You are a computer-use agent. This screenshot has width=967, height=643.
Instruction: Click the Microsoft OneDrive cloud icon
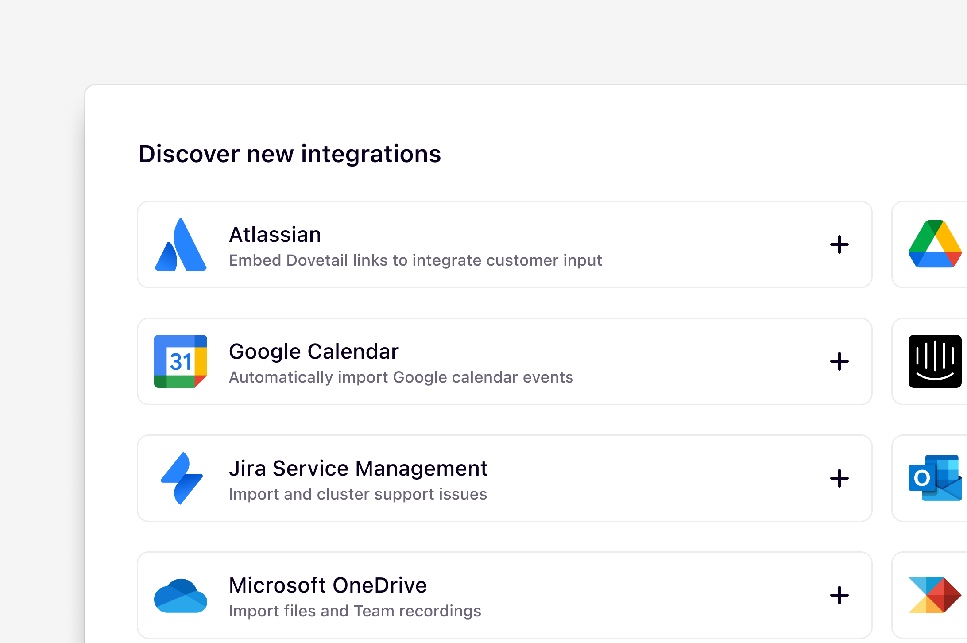coord(181,596)
